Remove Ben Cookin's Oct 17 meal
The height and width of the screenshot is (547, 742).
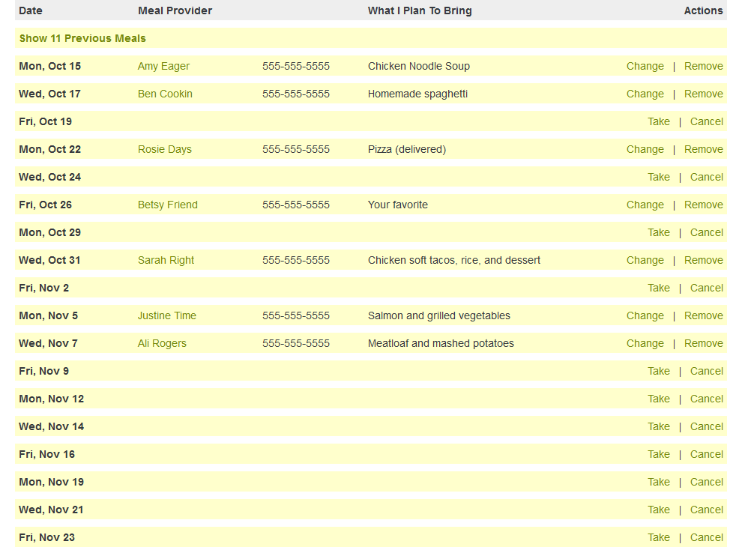[x=703, y=94]
